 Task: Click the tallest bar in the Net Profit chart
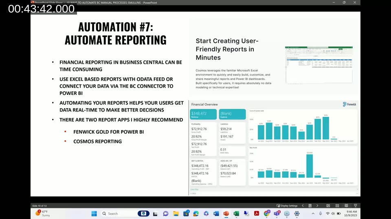point(310,166)
